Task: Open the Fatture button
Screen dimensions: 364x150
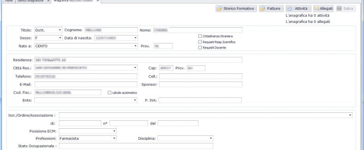Action: click(x=271, y=9)
